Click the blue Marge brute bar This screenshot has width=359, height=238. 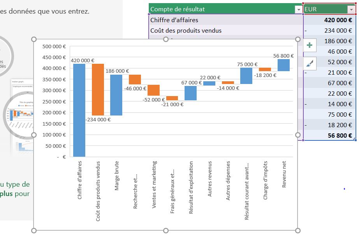116,95
